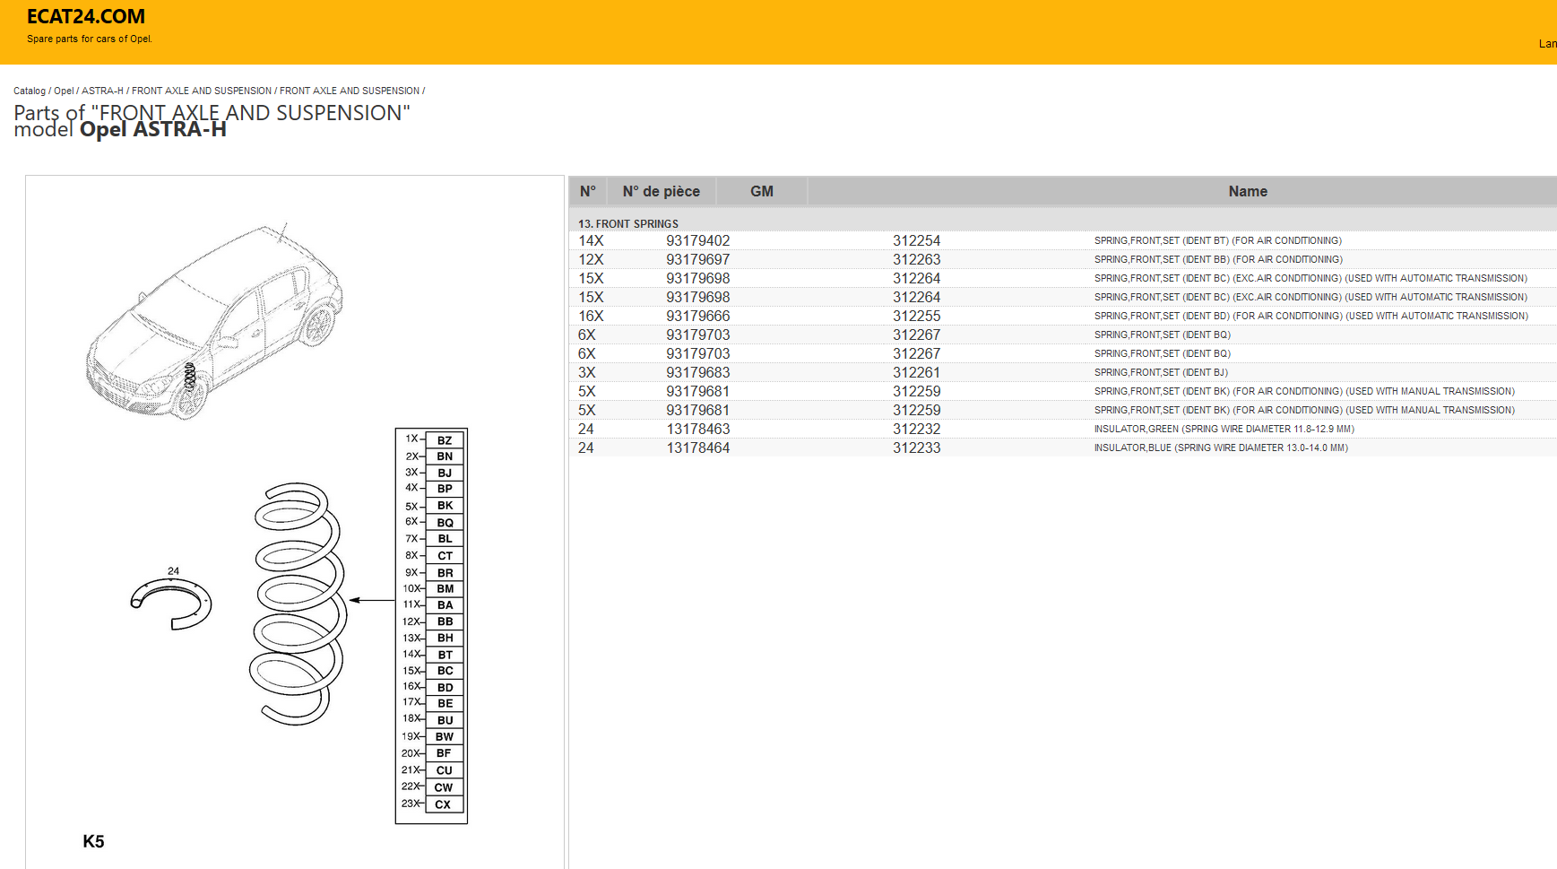1557x869 pixels.
Task: Open the ASTRA-H breadcrumb link
Action: coord(102,91)
